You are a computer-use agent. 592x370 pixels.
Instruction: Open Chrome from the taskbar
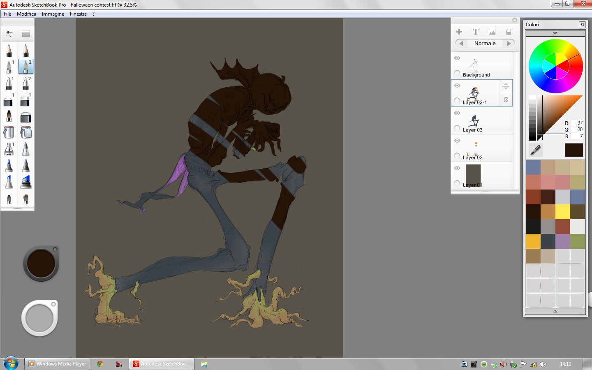[x=100, y=364]
